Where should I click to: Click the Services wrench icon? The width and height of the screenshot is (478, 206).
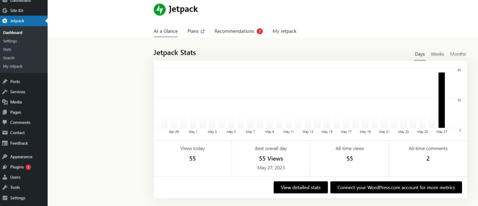click(x=5, y=92)
